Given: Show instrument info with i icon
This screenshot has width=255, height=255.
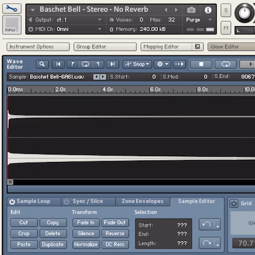Looking at the screenshot, I should click(208, 10).
